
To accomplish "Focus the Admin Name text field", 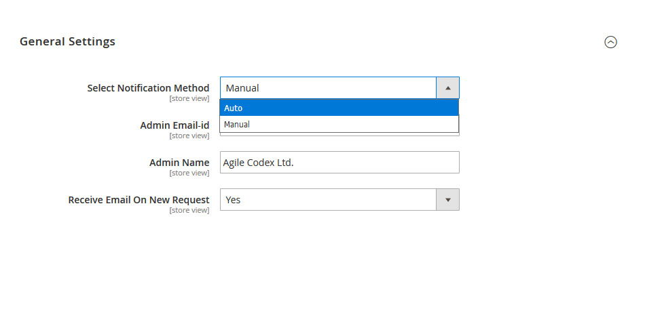I will click(x=339, y=163).
